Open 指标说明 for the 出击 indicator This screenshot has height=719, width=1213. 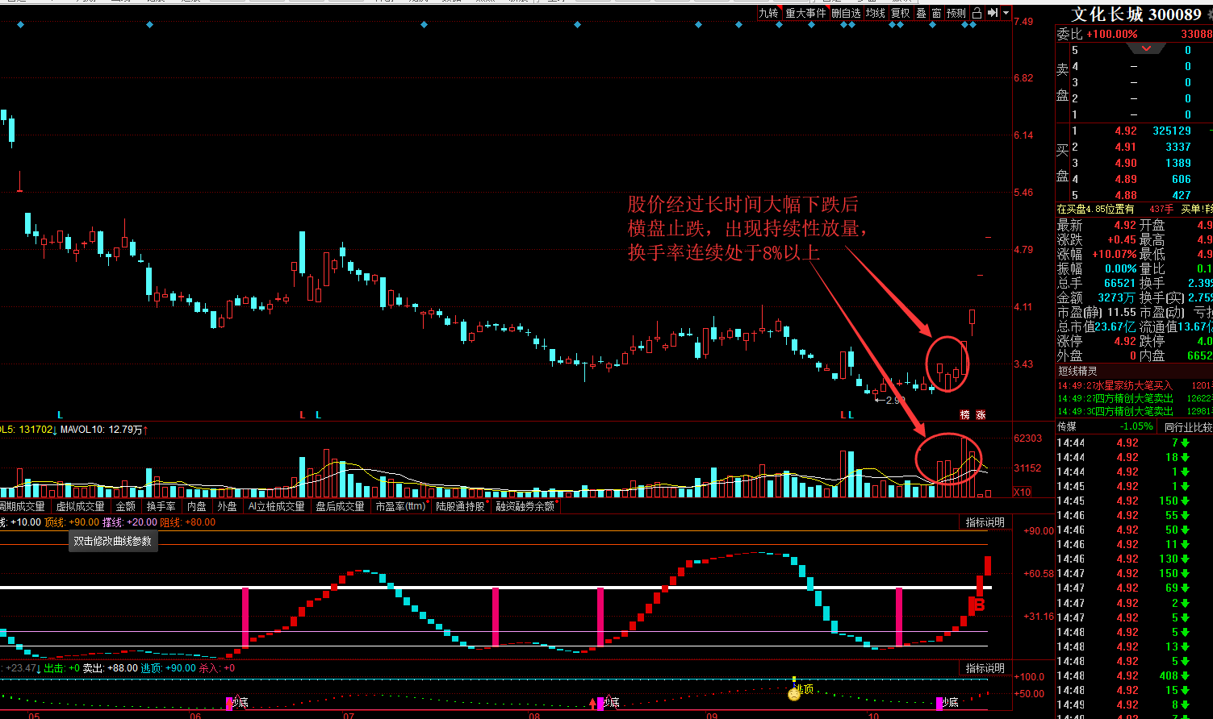[985, 668]
